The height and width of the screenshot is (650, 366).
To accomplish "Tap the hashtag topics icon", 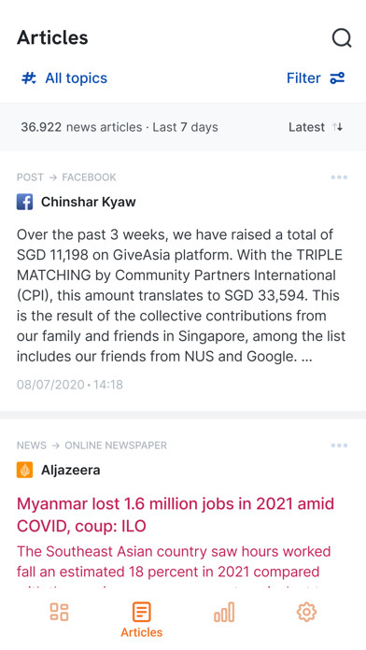I will 29,78.
